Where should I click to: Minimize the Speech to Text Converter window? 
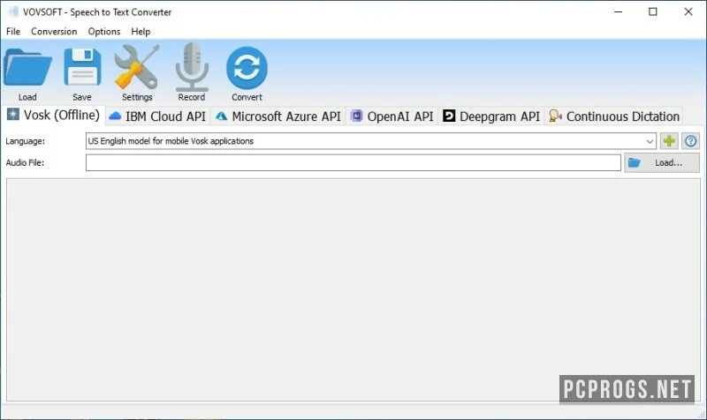coord(618,11)
